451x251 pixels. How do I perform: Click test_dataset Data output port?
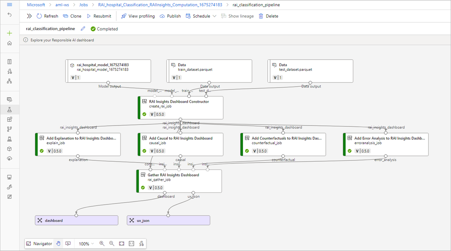click(x=310, y=83)
